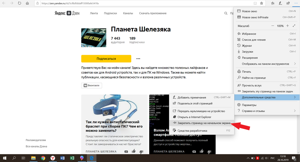Open reading view icon in address bar
The height and width of the screenshot is (162, 300).
pyautogui.click(x=255, y=4)
